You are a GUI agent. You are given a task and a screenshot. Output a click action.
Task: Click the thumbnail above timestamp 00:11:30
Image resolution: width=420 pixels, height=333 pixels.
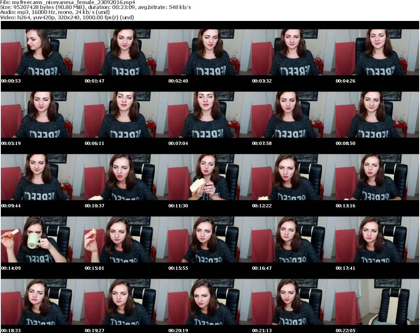[x=210, y=177]
